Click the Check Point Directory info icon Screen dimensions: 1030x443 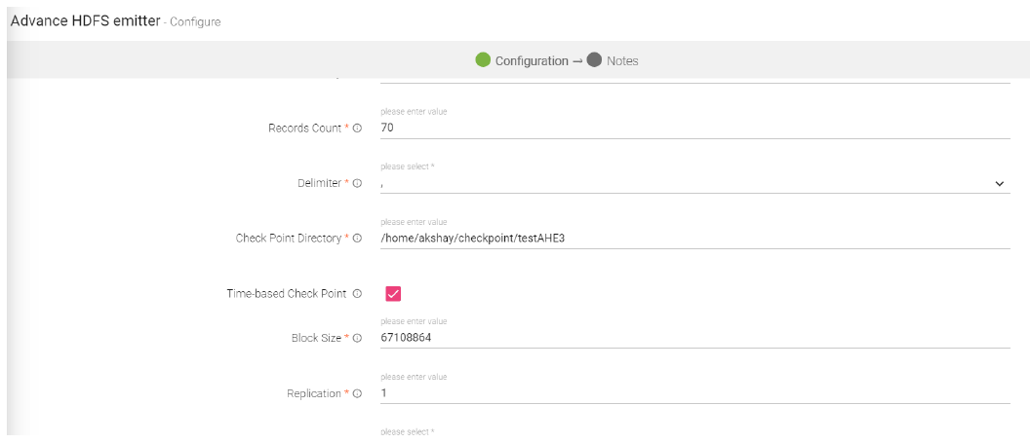click(357, 239)
